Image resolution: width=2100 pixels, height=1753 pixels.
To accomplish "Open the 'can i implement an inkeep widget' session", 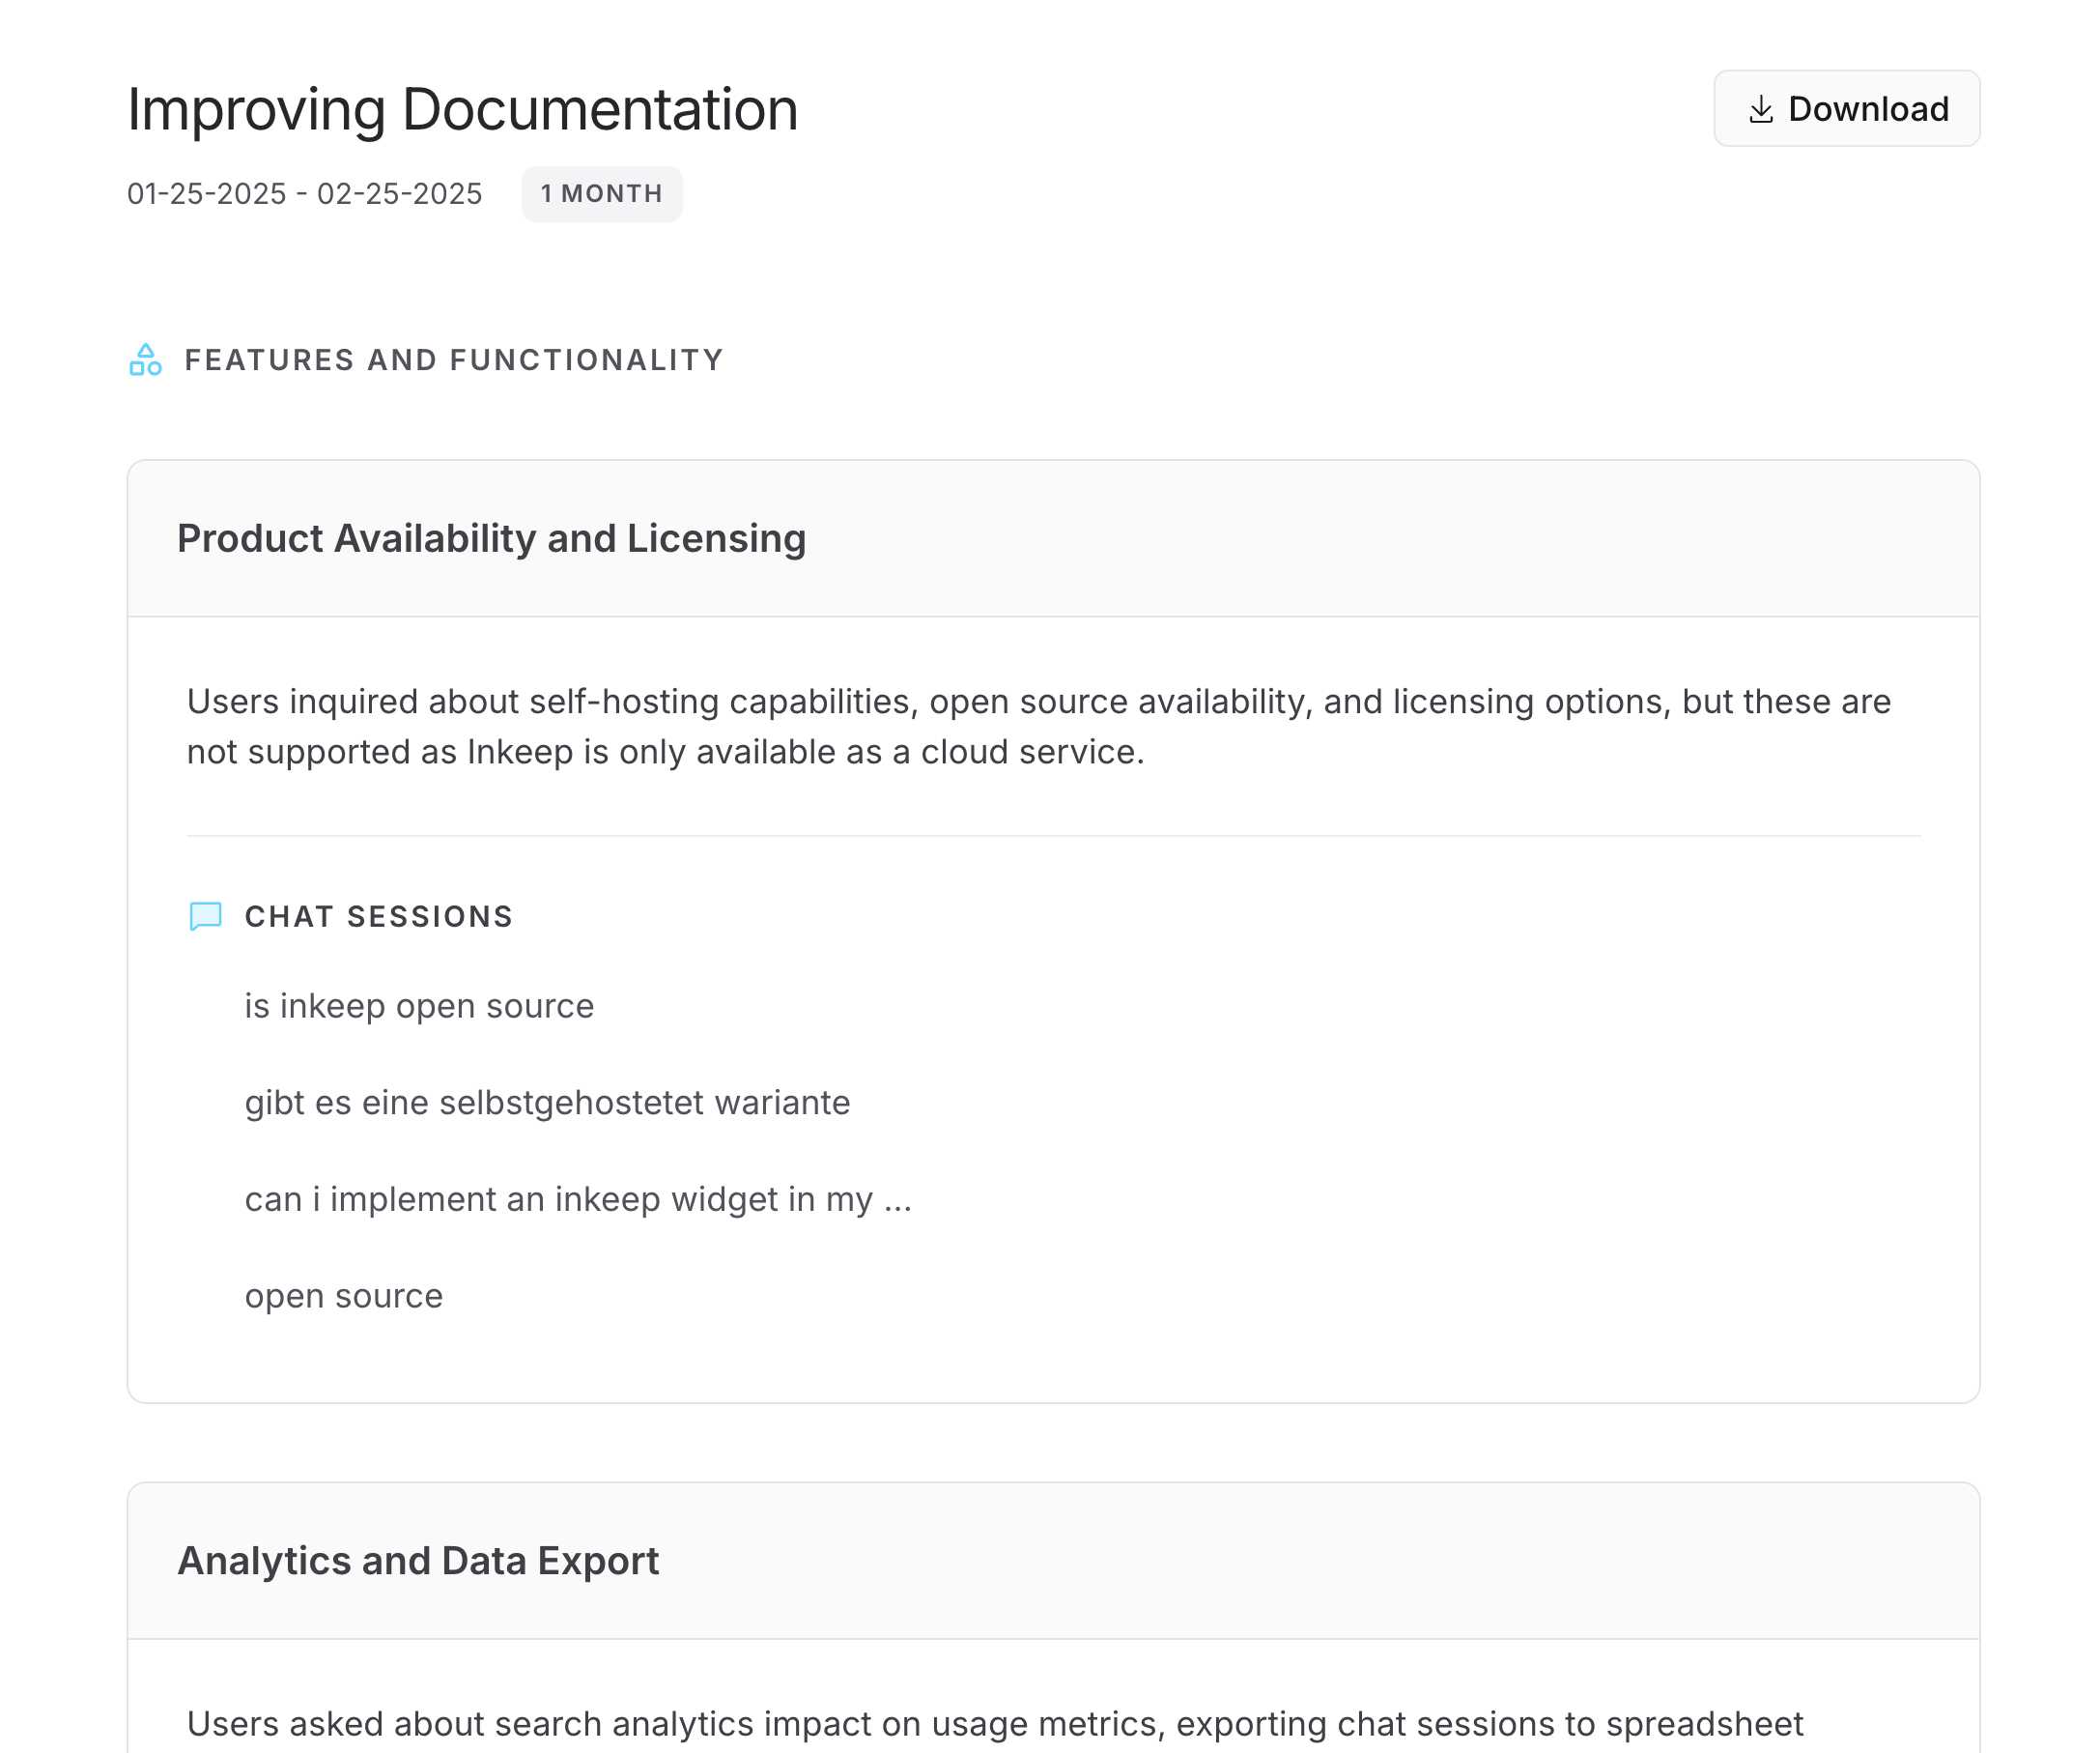I will click(577, 1198).
